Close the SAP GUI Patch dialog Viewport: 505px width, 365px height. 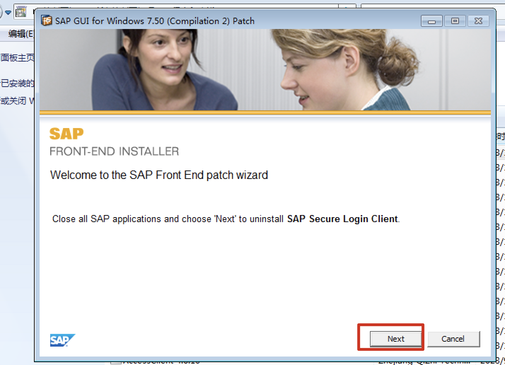pyautogui.click(x=478, y=21)
